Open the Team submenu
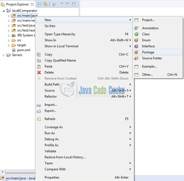184x181 pixels. pyautogui.click(x=84, y=163)
